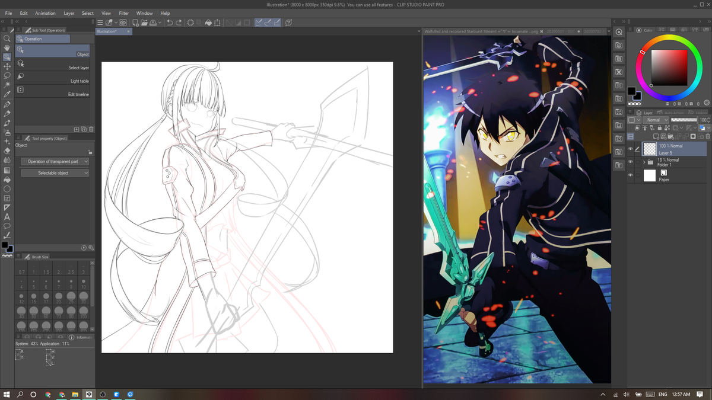
Task: Open the layer color dropdown in Layer panel
Action: [x=705, y=128]
